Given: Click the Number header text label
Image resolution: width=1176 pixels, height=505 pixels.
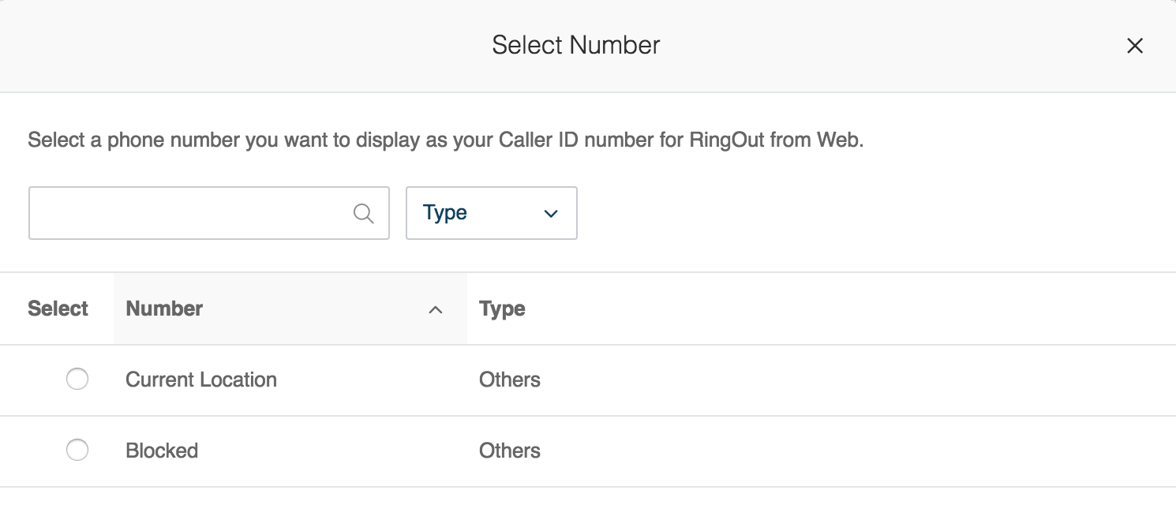Looking at the screenshot, I should coord(164,309).
